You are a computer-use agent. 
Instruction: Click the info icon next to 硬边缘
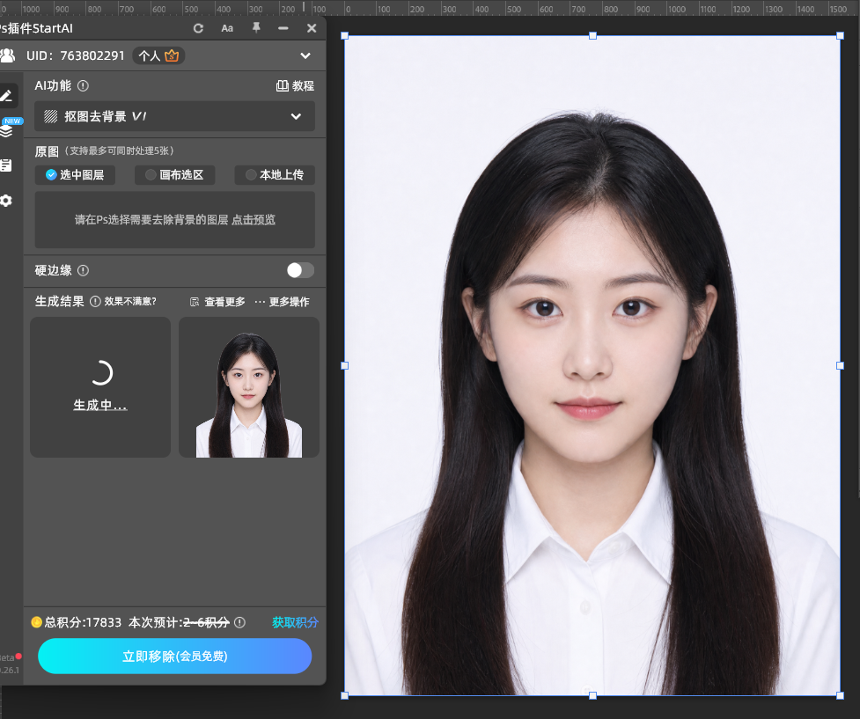click(x=83, y=270)
